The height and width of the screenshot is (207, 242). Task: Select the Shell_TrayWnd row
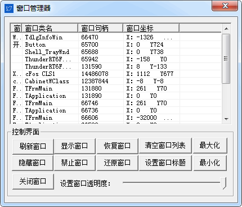[116, 52]
